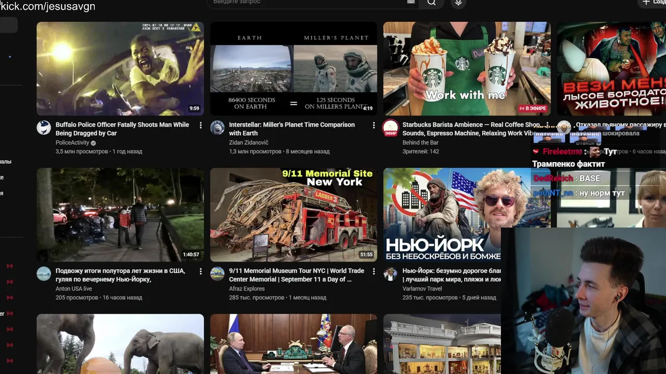Click '205 просмотров • 16 часов назад'
Screen dimensions: 666x374
tap(99, 298)
